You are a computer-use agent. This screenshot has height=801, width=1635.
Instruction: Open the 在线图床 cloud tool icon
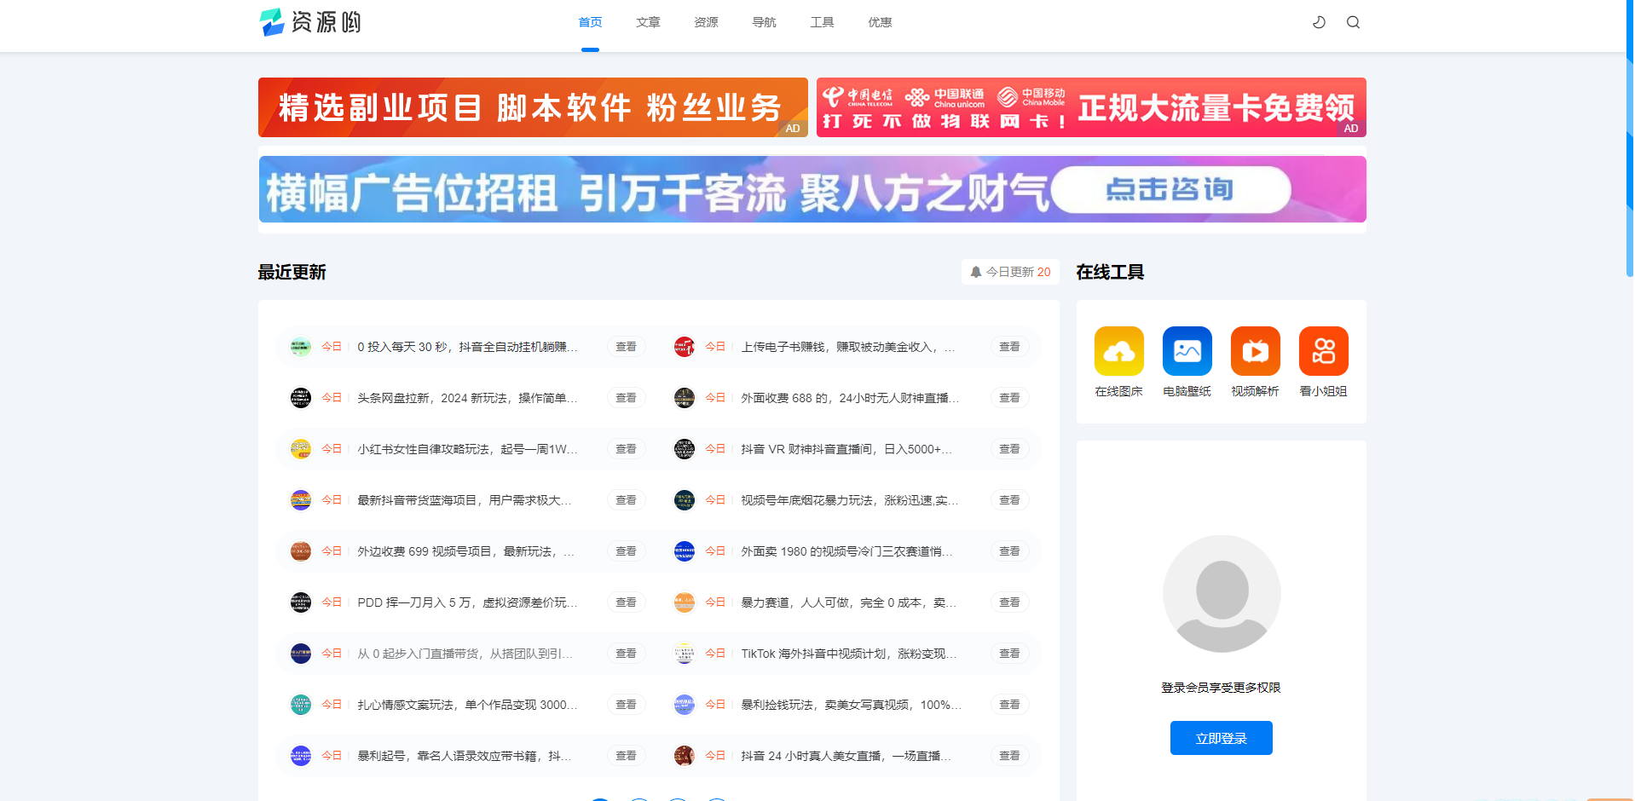pos(1118,351)
